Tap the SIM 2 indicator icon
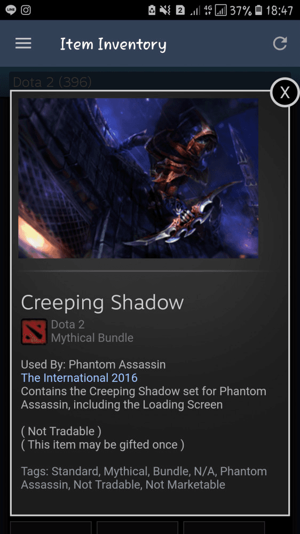 click(180, 11)
